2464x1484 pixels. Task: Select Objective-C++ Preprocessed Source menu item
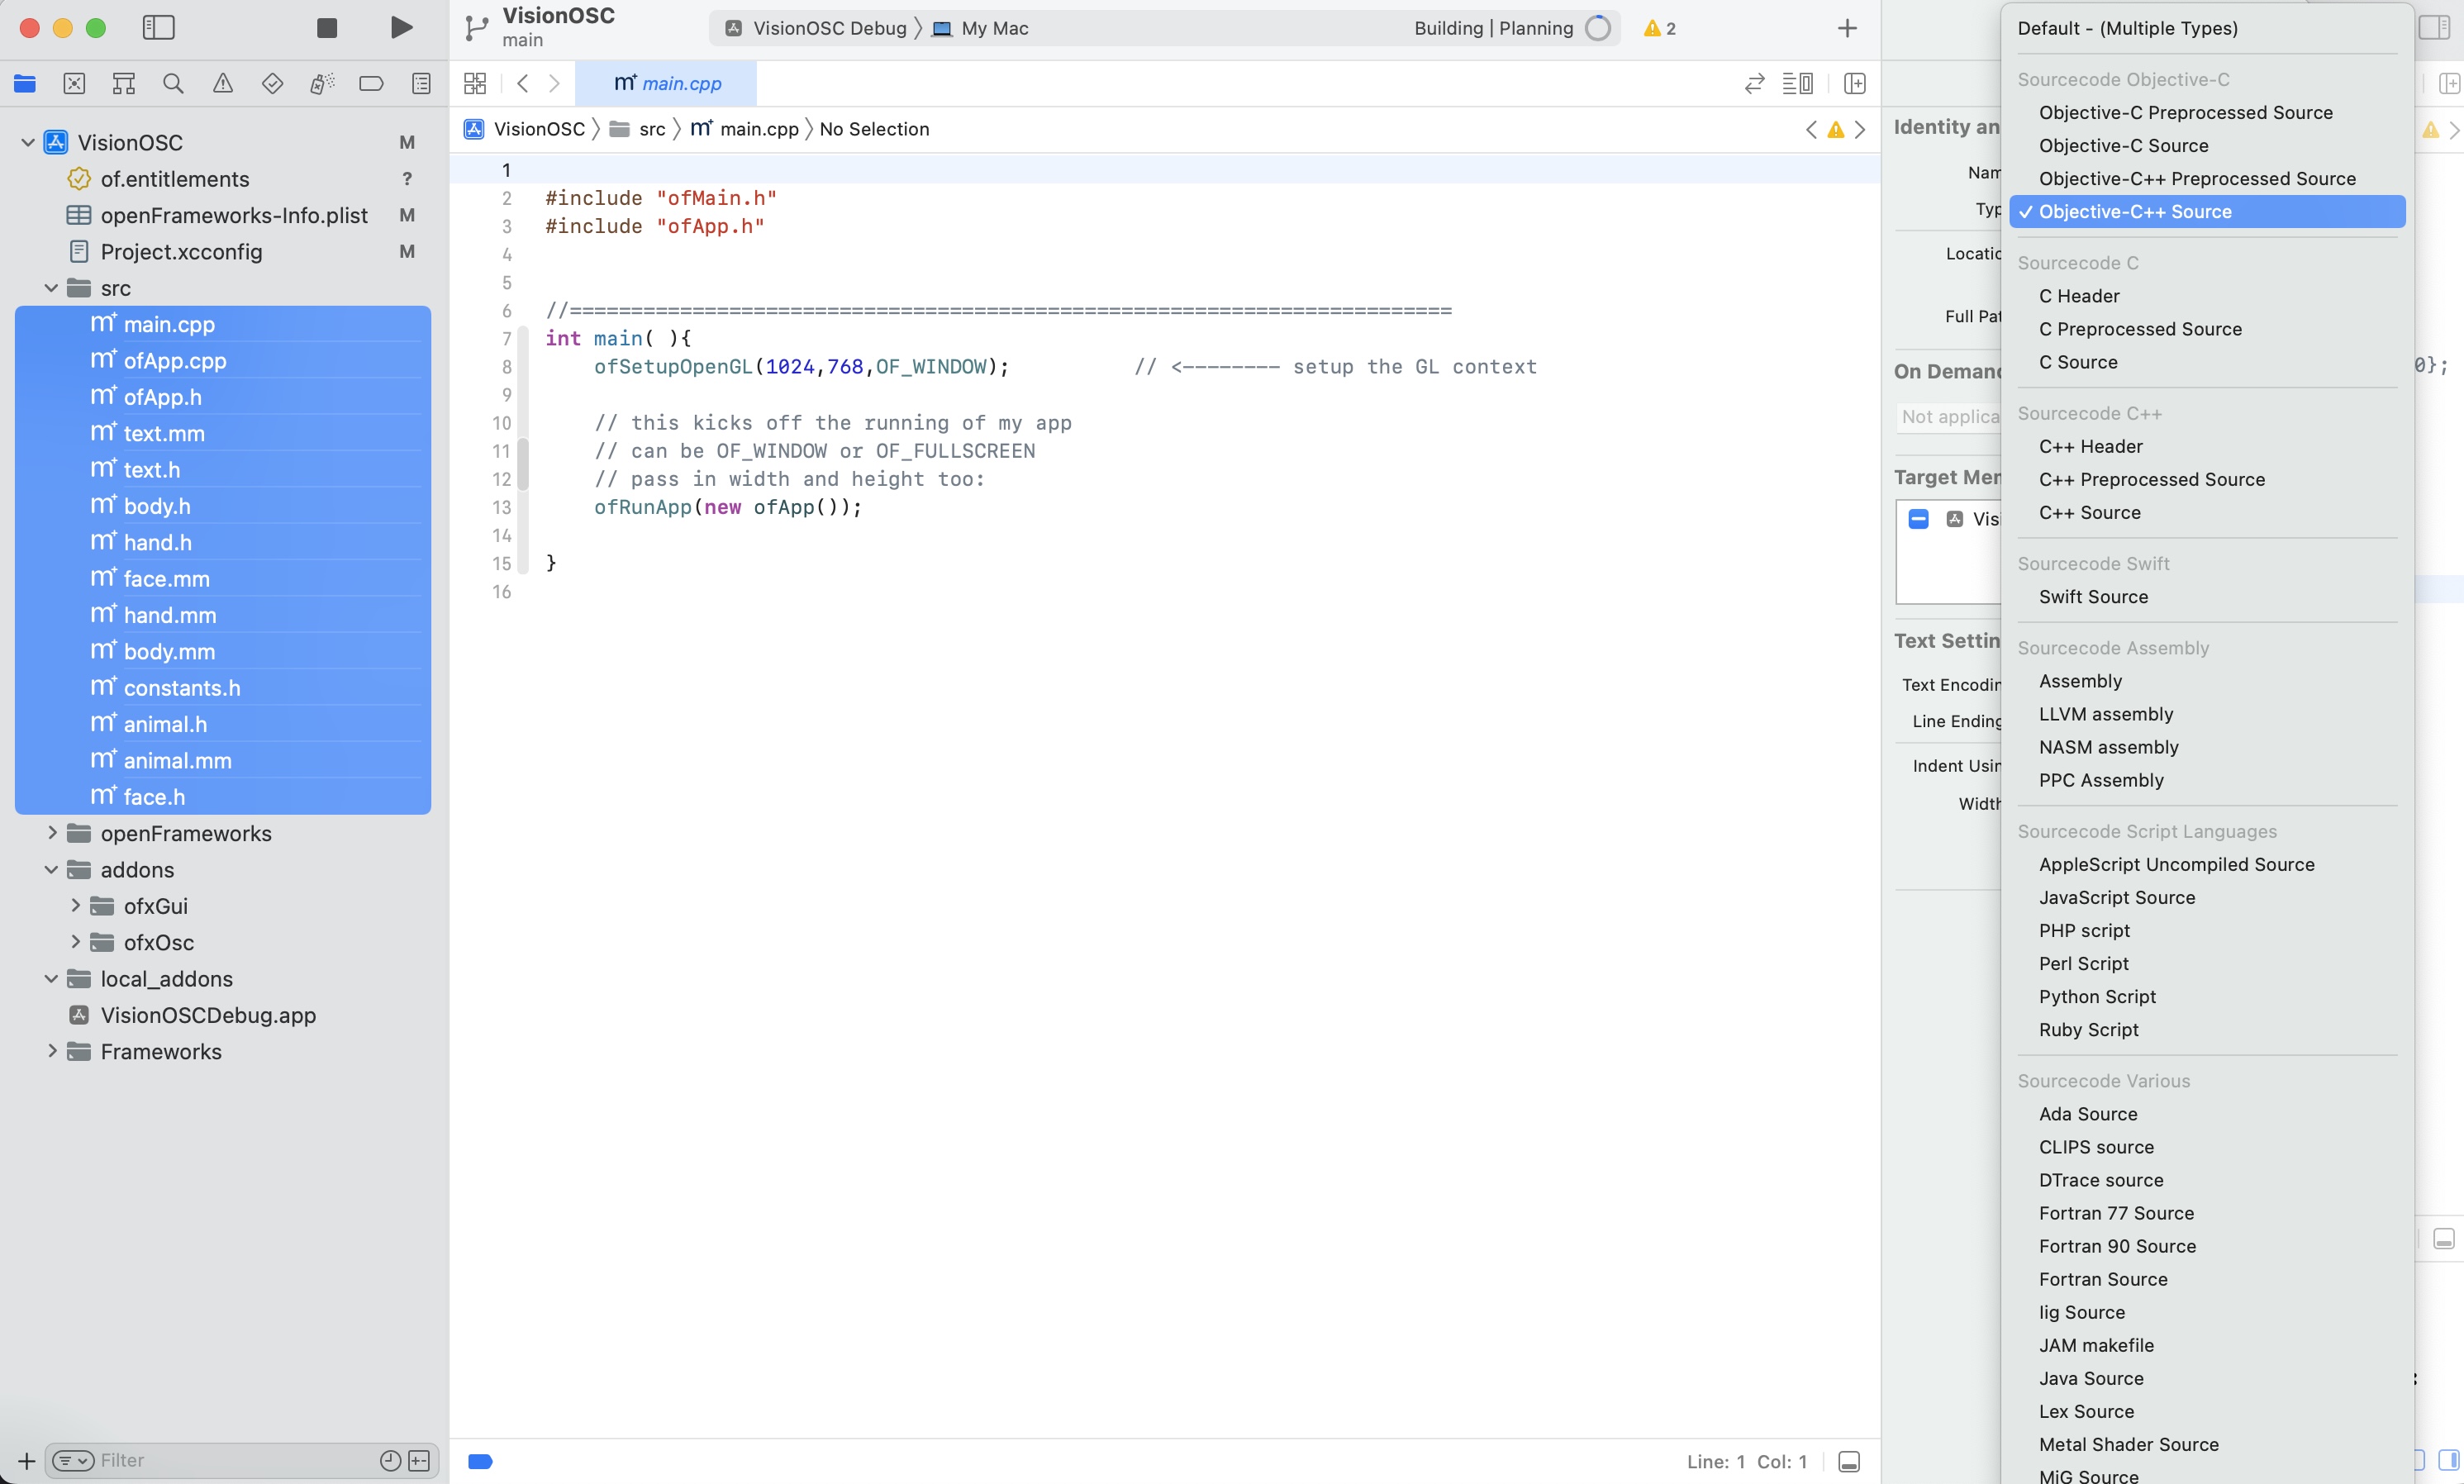(x=2196, y=178)
